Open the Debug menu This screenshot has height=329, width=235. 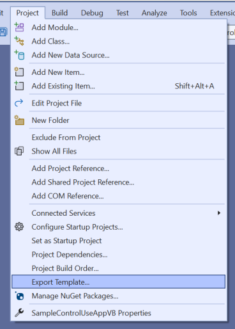click(92, 13)
